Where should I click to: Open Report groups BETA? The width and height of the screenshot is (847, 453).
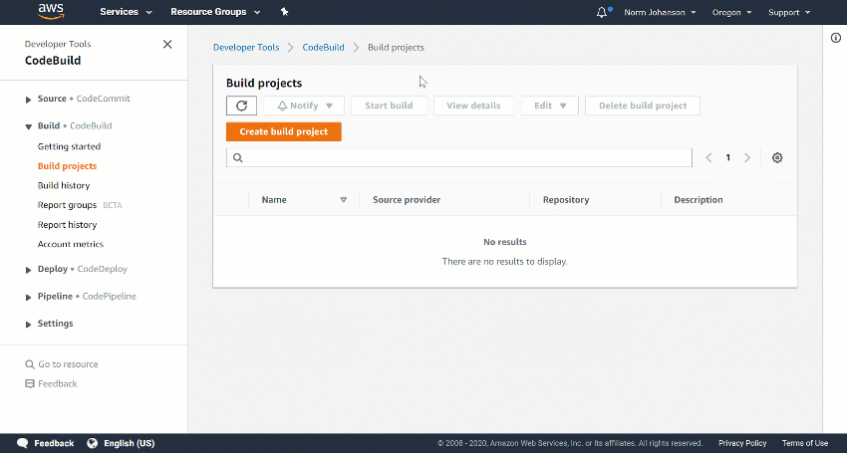80,205
